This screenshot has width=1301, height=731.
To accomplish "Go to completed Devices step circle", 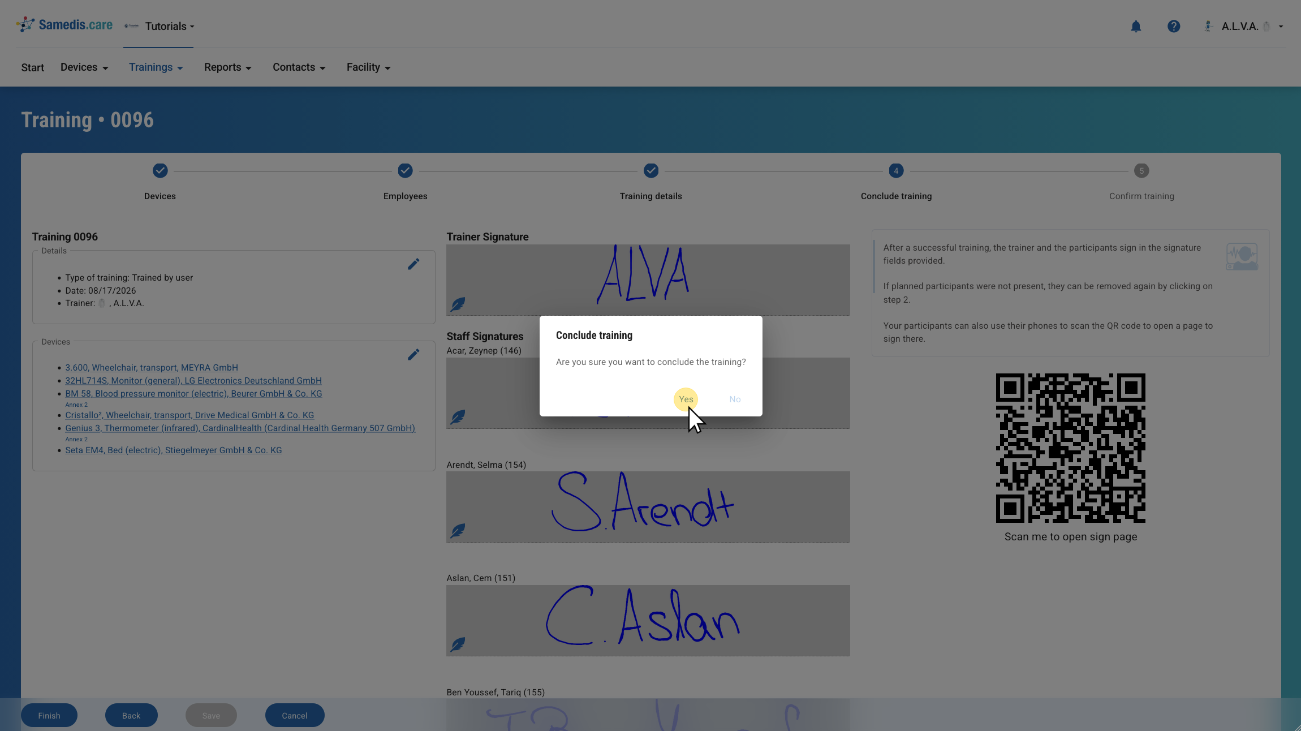I will 160,171.
